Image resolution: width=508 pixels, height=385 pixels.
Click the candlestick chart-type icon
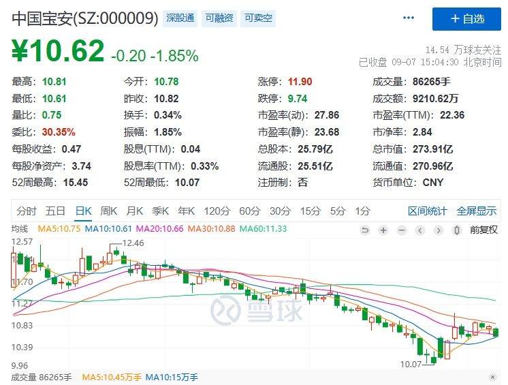point(456,230)
